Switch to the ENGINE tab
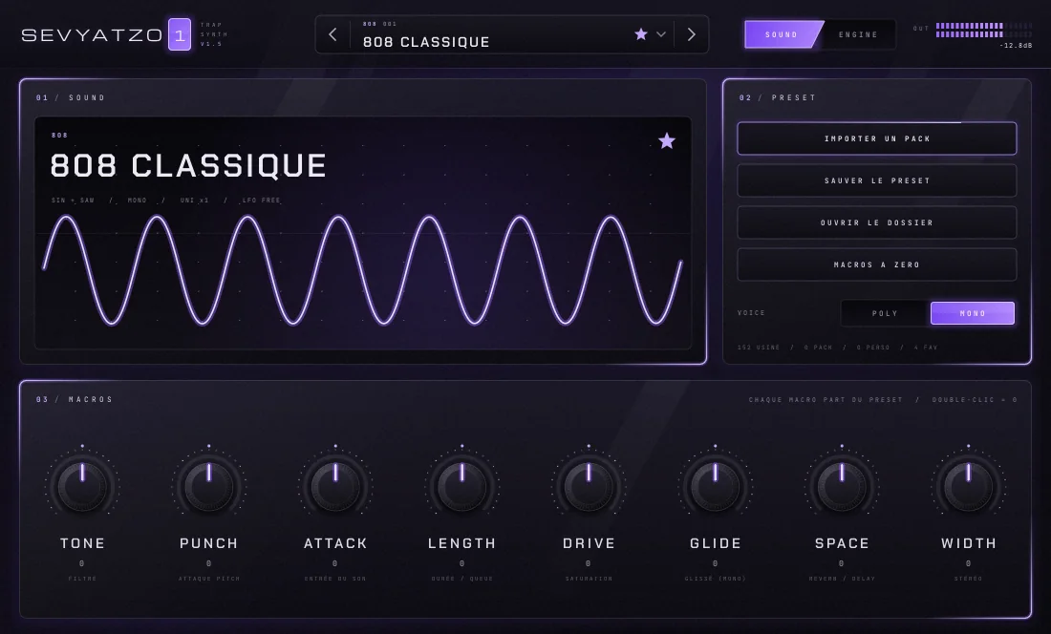 point(858,34)
